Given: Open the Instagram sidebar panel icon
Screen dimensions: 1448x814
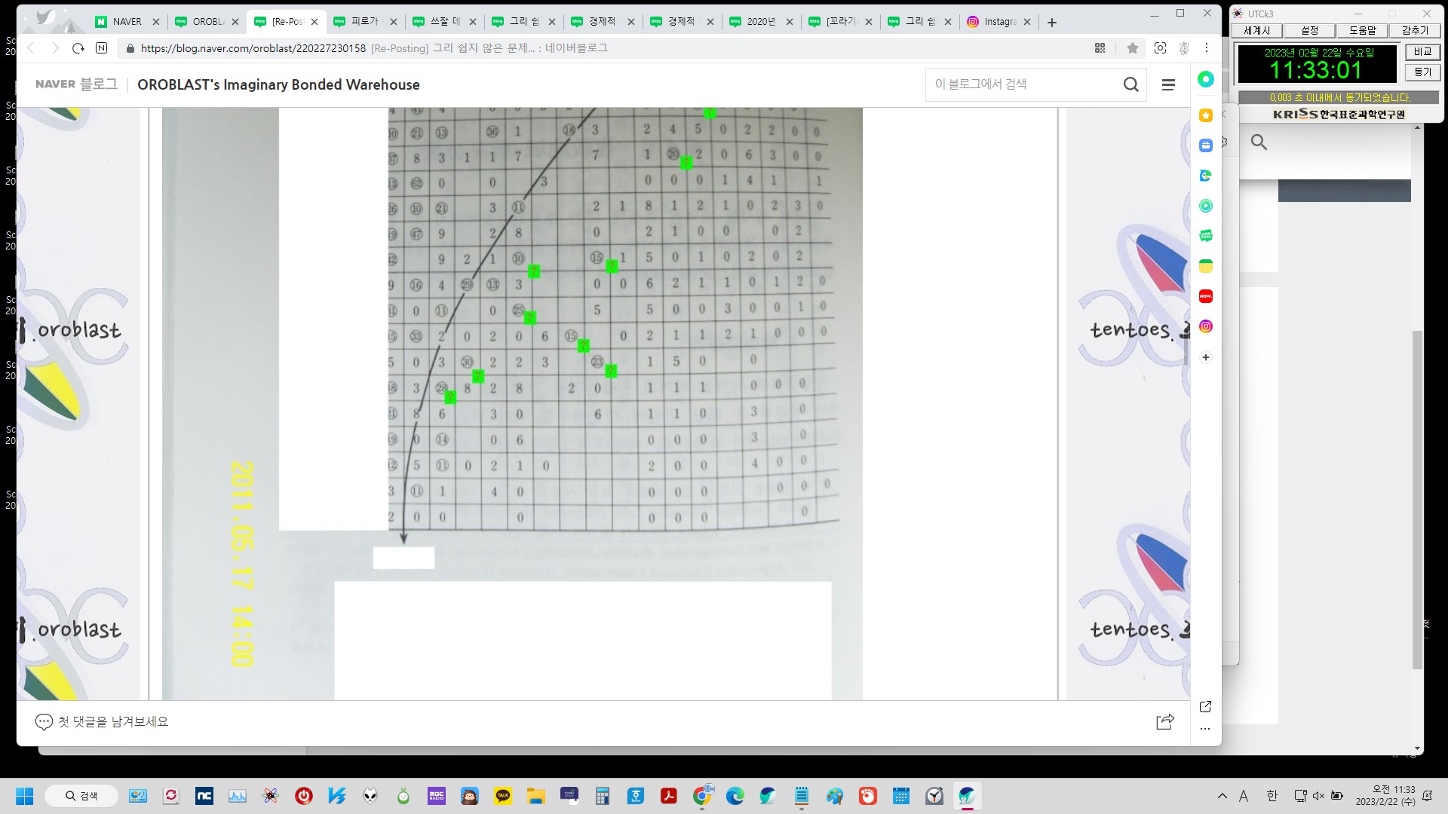Looking at the screenshot, I should [x=1205, y=326].
